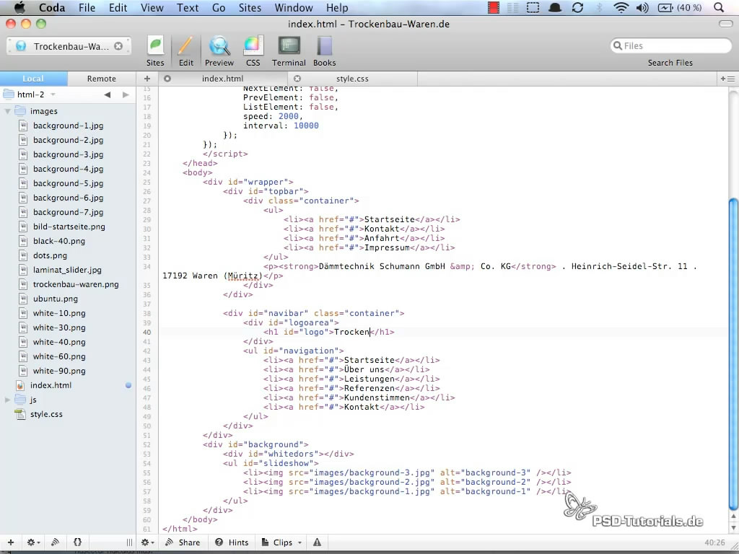The image size is (739, 554).
Task: Open the CSS editor tool
Action: 253,51
